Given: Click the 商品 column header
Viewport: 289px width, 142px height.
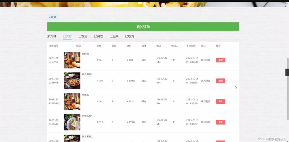Looking at the screenshot, I should pyautogui.click(x=79, y=46).
